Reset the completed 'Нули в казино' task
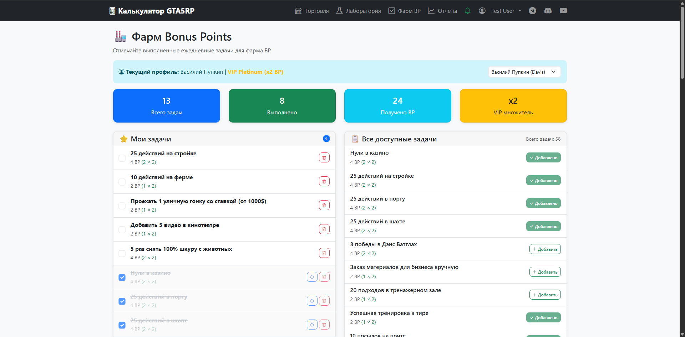685x337 pixels. [312, 277]
